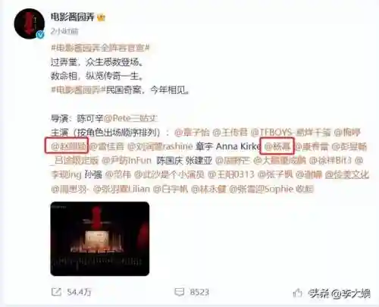379x307 pixels.
Task: Open the @TFBOYS-易烊千玺 mention
Action: tap(290, 132)
